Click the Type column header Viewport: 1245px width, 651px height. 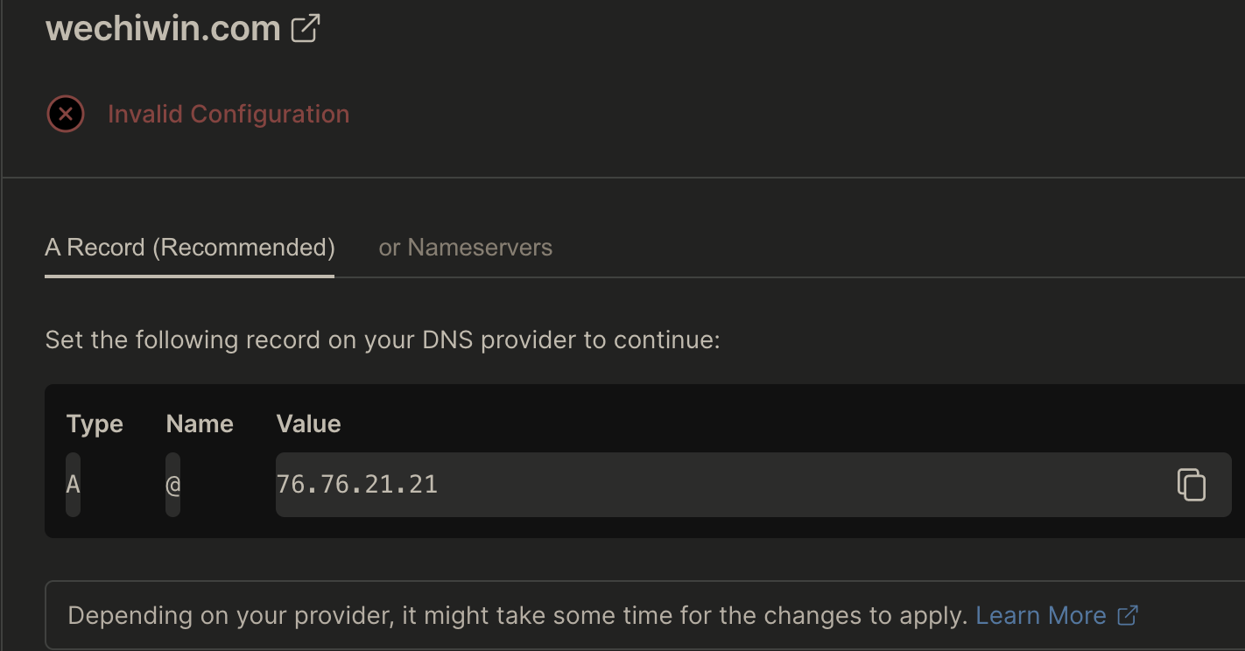coord(95,424)
